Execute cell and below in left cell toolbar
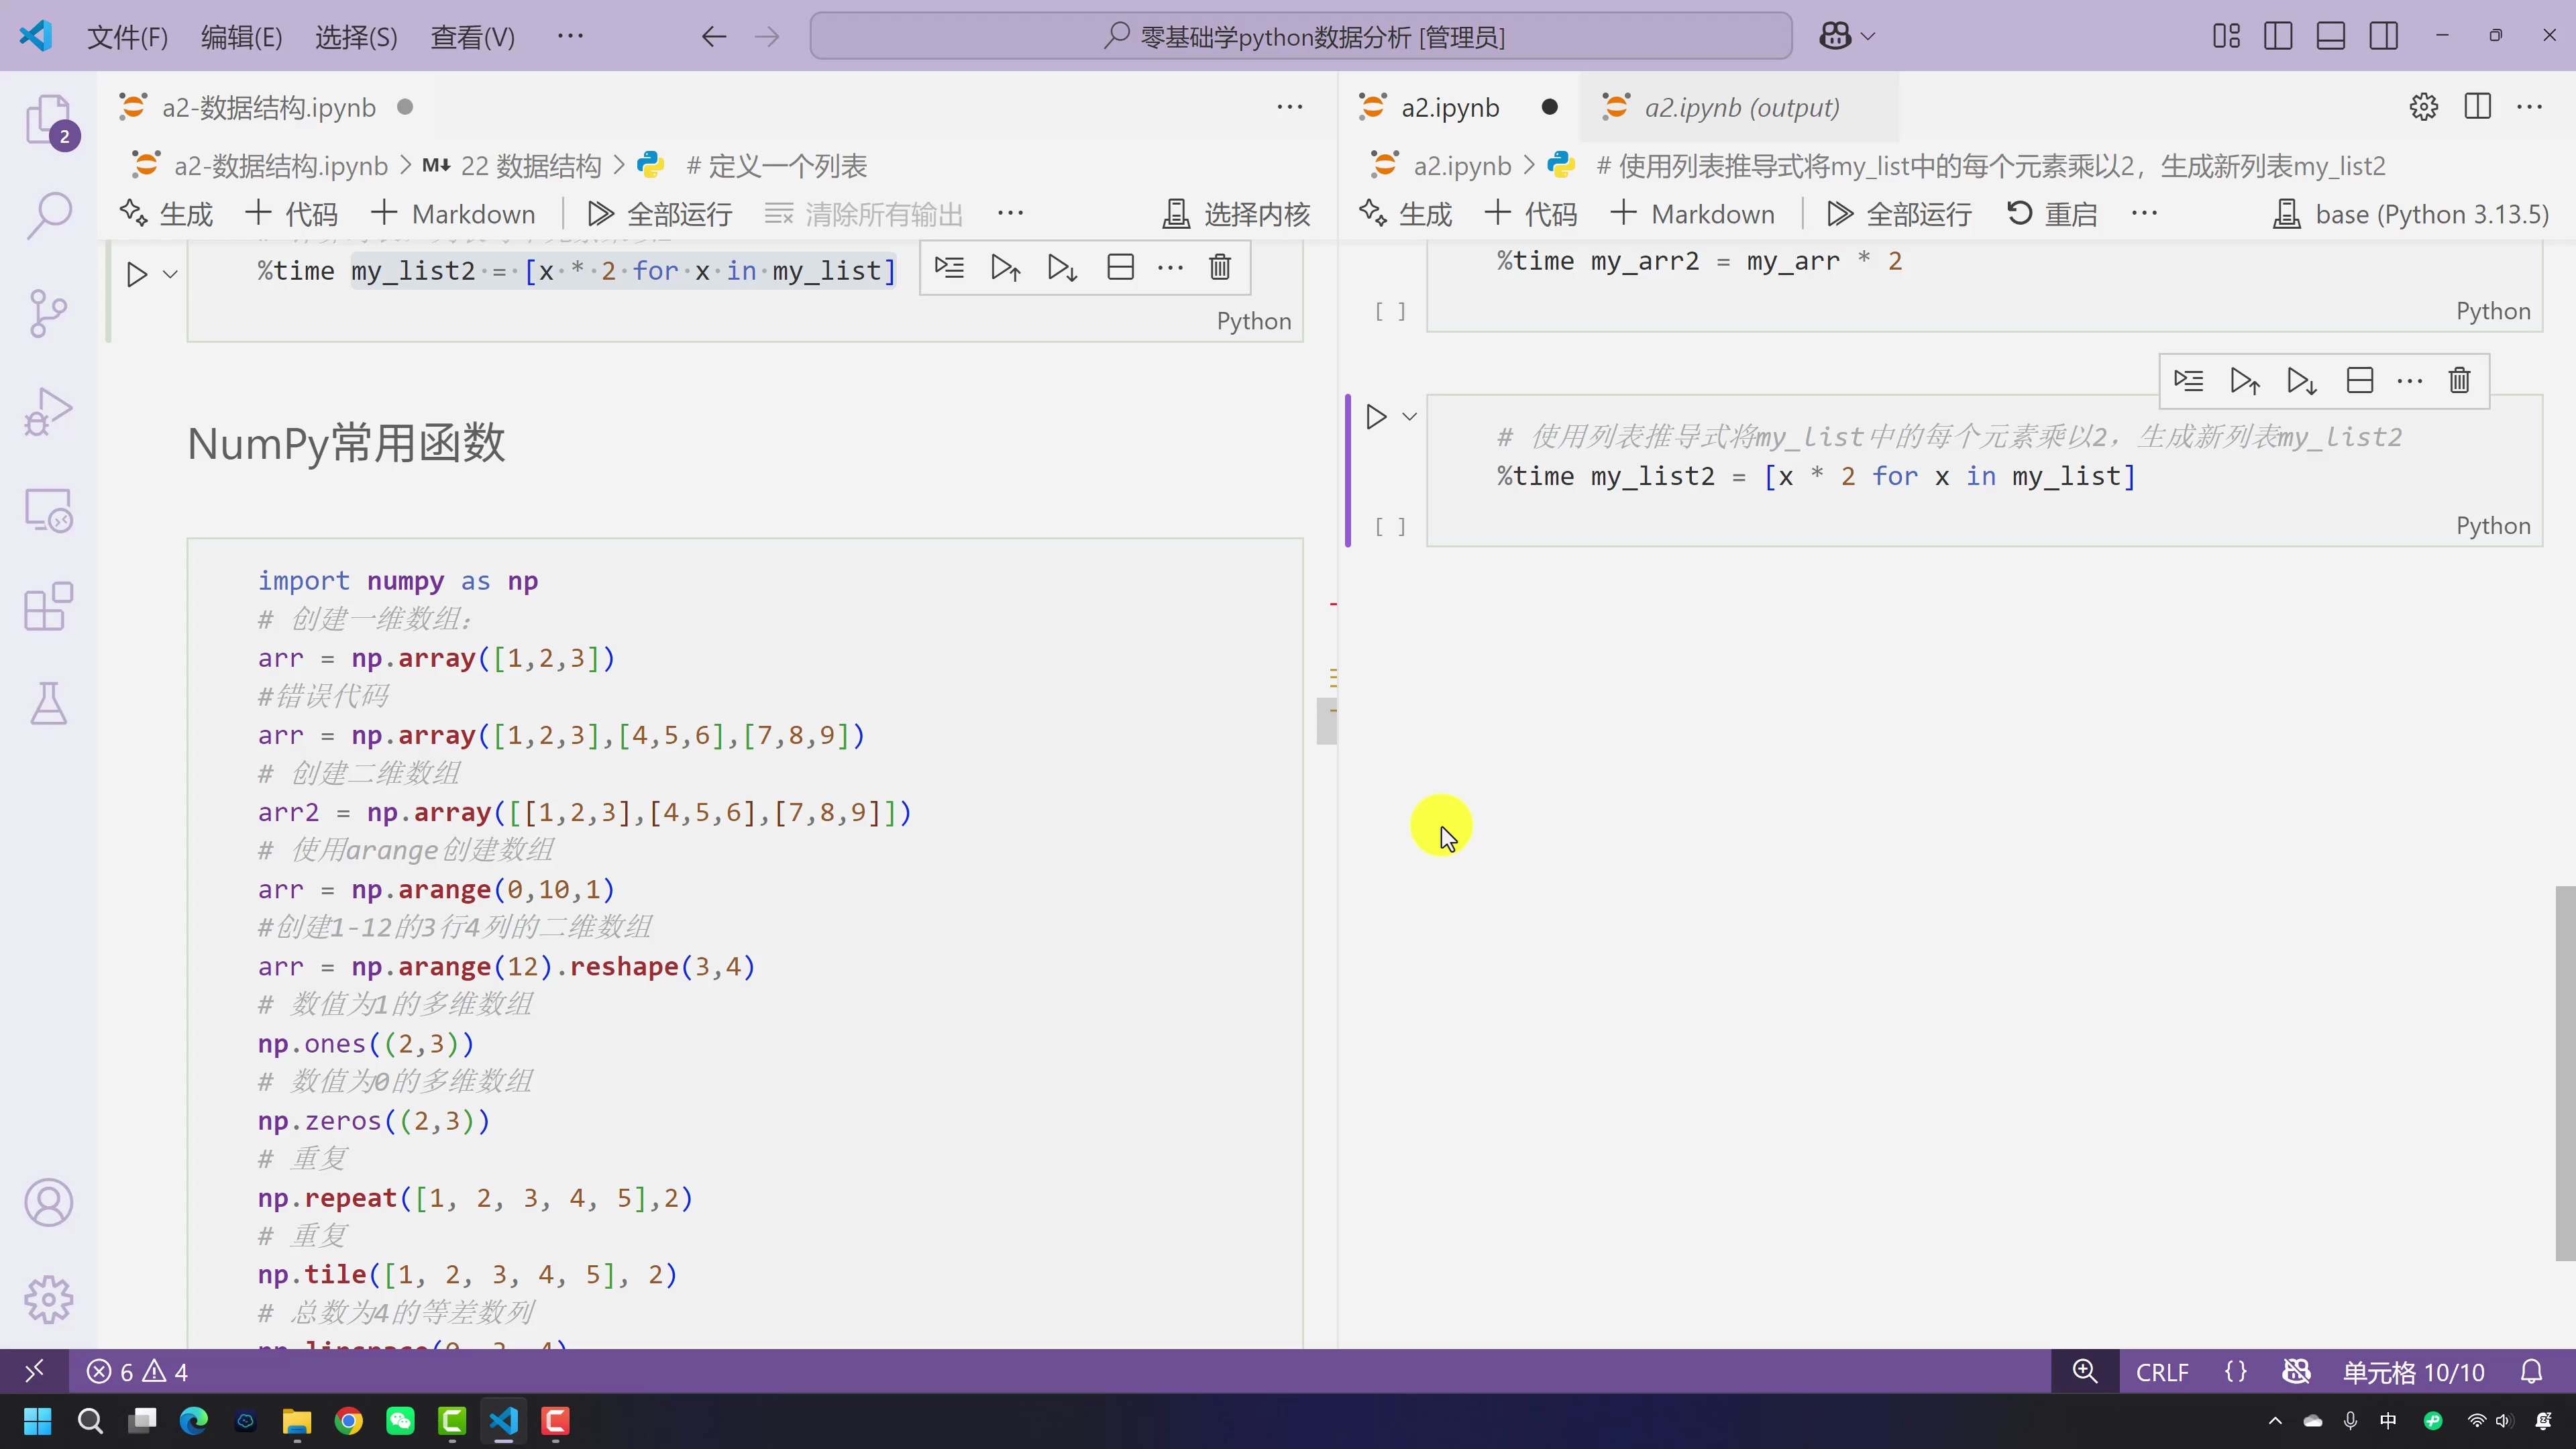The width and height of the screenshot is (2576, 1449). click(x=1062, y=268)
